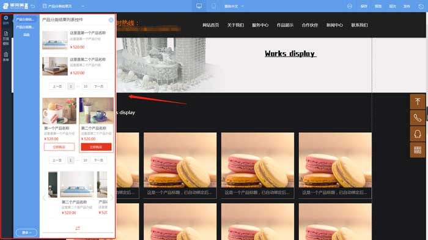Select second 产品分类 widget category tab
The height and width of the screenshot is (240, 428).
point(25,27)
